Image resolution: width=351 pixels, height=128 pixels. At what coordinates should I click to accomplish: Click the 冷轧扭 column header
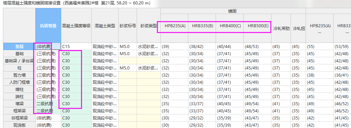[x=298, y=29]
